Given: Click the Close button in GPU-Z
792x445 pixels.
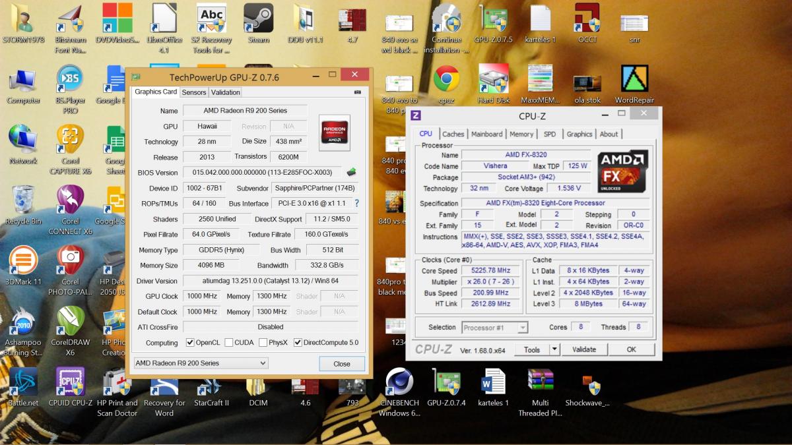Looking at the screenshot, I should click(x=342, y=364).
